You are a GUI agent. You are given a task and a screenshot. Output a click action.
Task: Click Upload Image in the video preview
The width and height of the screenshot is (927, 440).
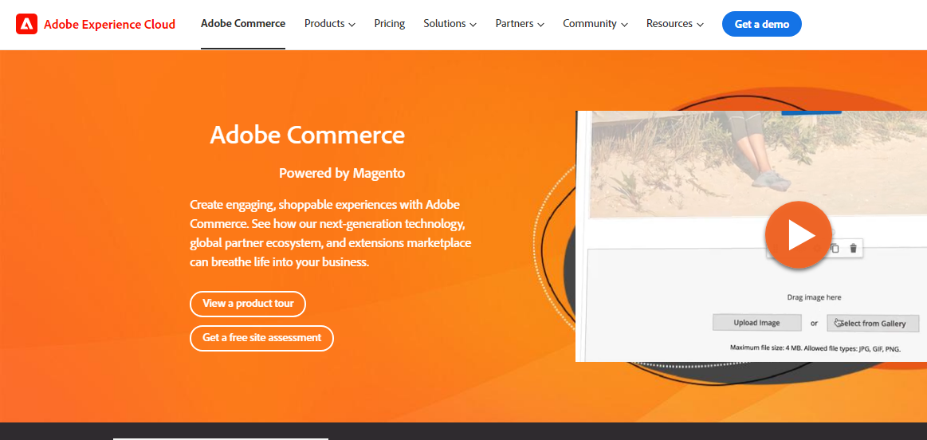click(x=756, y=323)
